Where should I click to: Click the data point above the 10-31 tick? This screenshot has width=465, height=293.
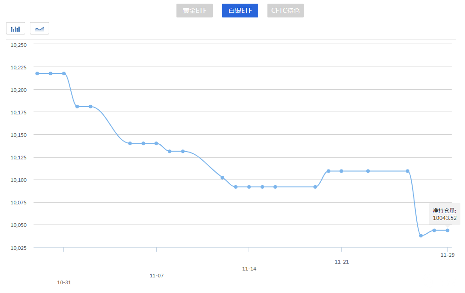pos(64,73)
